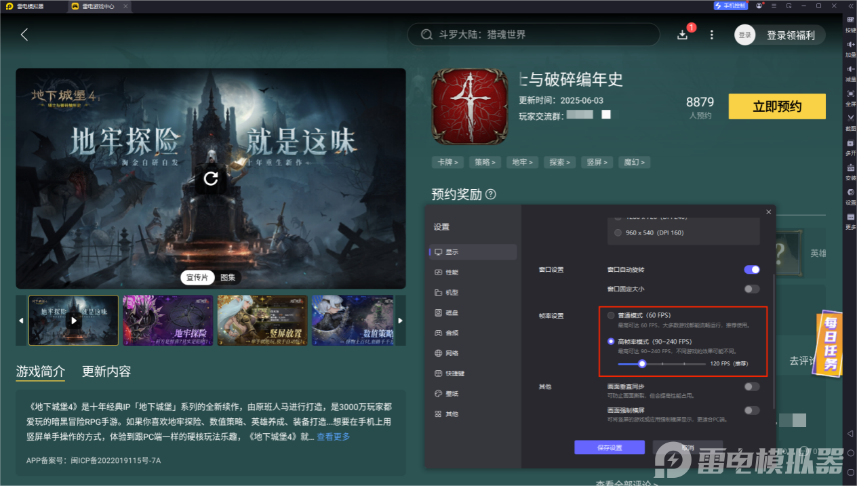Click the 全屏 fullscreen icon in sidebar
This screenshot has height=486, width=857.
(x=850, y=98)
